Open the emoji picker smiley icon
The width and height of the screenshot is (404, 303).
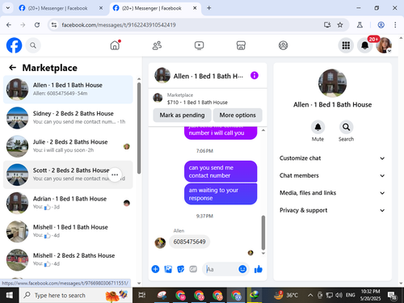pyautogui.click(x=242, y=269)
